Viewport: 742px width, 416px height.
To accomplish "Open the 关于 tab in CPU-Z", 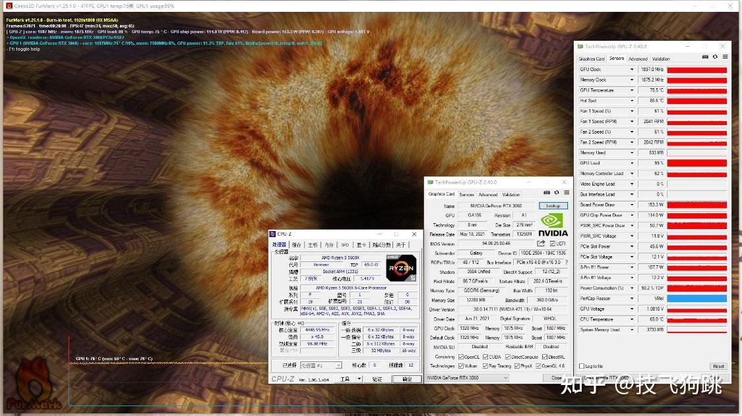I will click(x=401, y=245).
